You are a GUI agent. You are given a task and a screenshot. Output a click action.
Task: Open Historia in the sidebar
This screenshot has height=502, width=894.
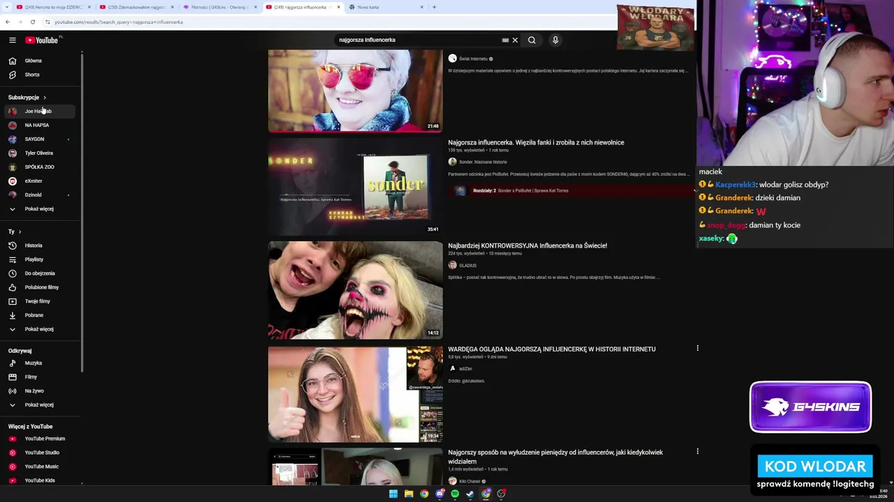[39, 245]
